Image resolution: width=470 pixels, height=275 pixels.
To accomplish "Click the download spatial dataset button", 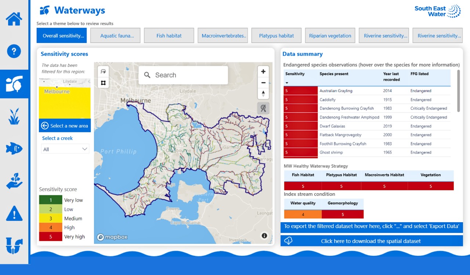I will point(372,241).
